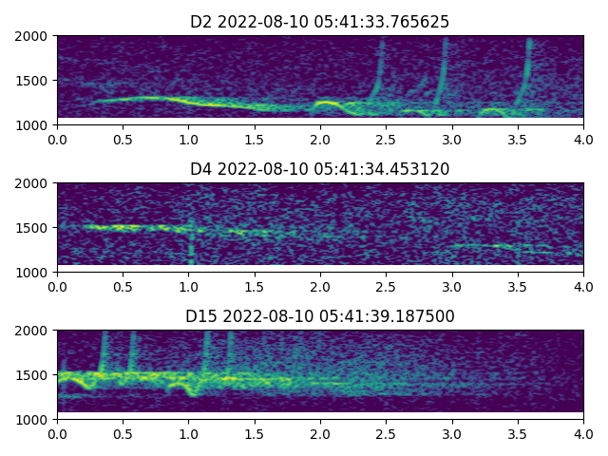Select the 2.0 x-axis tick under D2 plot
The image size is (608, 456).
[x=320, y=139]
